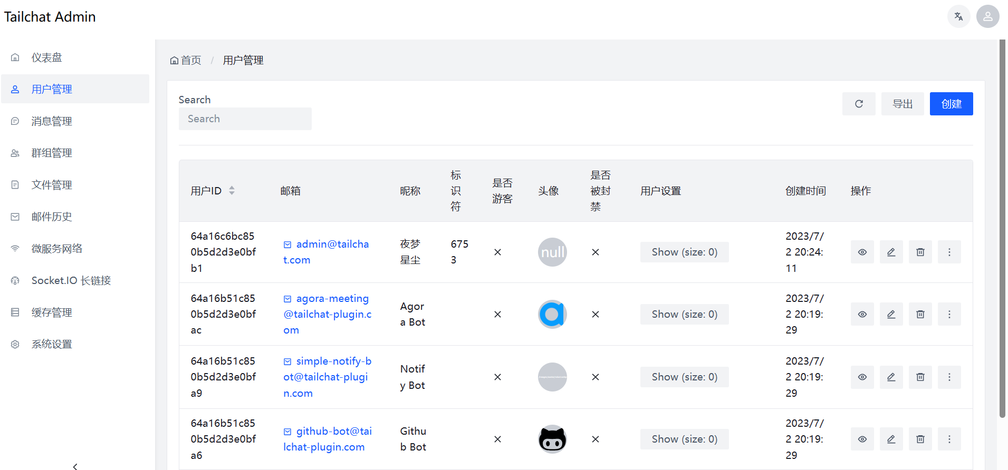Click the refresh icon button
The width and height of the screenshot is (1008, 470).
pyautogui.click(x=858, y=104)
